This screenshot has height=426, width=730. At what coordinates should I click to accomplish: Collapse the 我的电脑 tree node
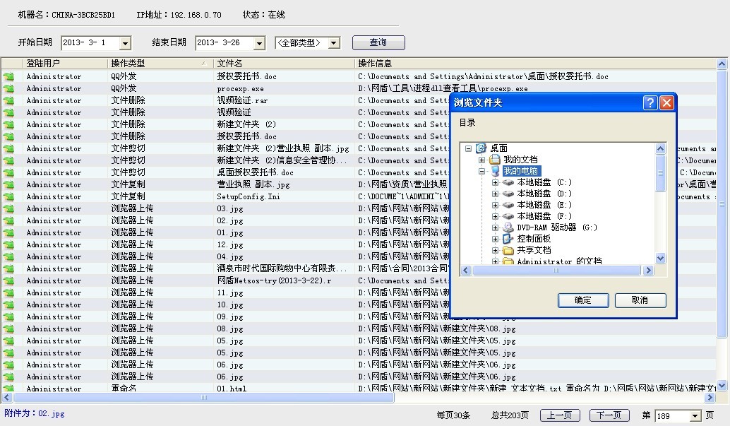click(481, 171)
